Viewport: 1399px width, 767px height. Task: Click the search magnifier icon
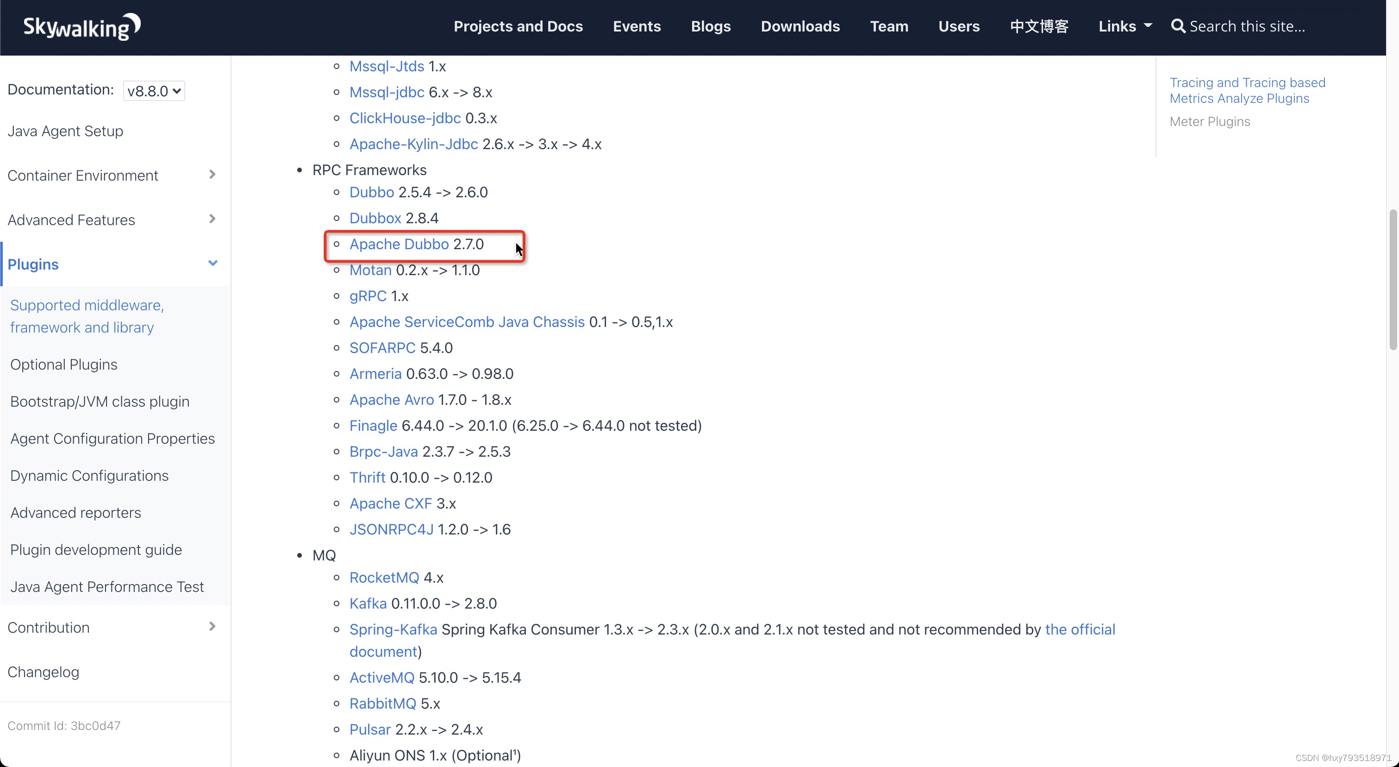1177,26
